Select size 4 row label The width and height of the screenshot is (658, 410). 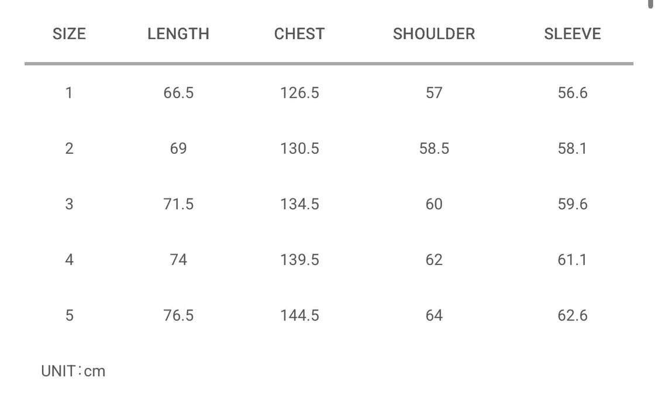(x=69, y=260)
